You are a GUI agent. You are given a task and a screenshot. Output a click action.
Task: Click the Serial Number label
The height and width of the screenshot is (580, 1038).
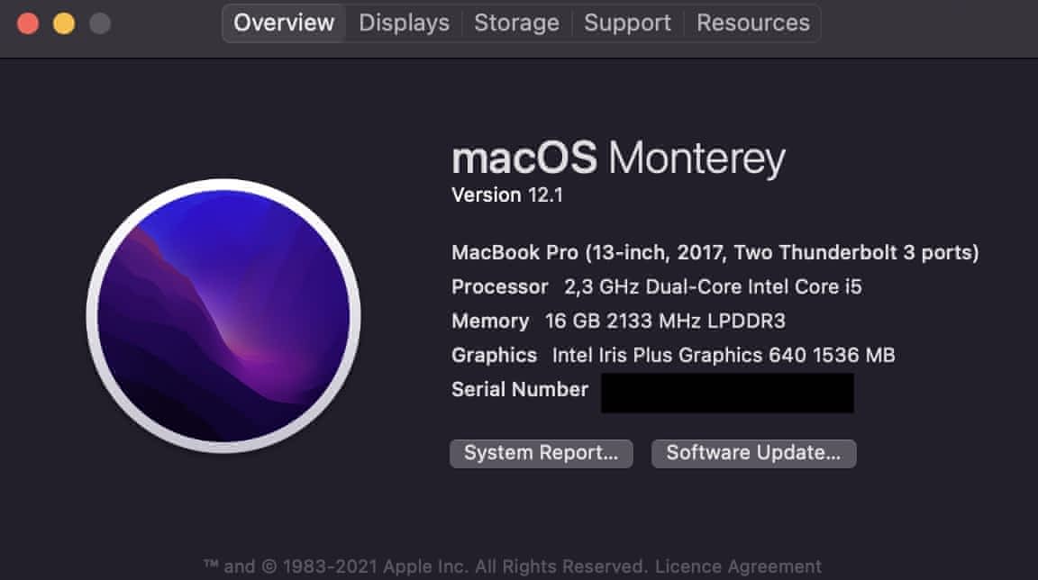[520, 389]
